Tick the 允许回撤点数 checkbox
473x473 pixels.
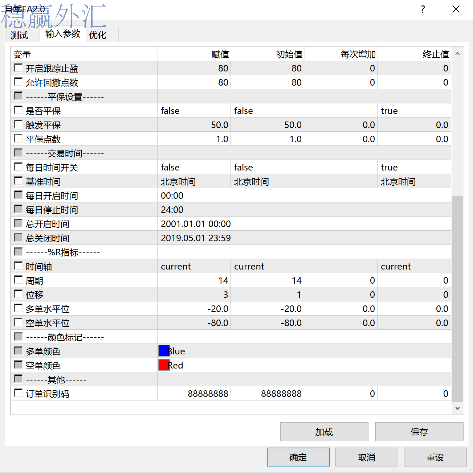pos(18,82)
